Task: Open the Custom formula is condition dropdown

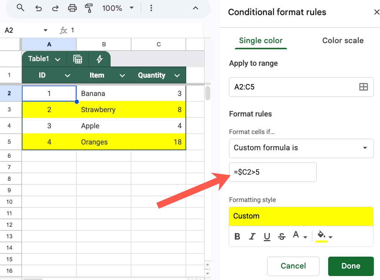Action: click(301, 148)
